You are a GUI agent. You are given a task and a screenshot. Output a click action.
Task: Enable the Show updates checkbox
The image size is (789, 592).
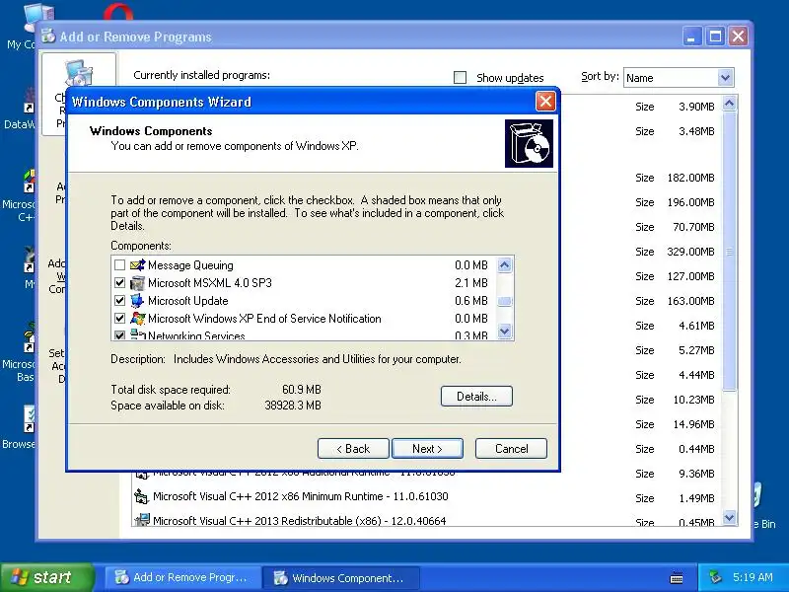pos(460,78)
